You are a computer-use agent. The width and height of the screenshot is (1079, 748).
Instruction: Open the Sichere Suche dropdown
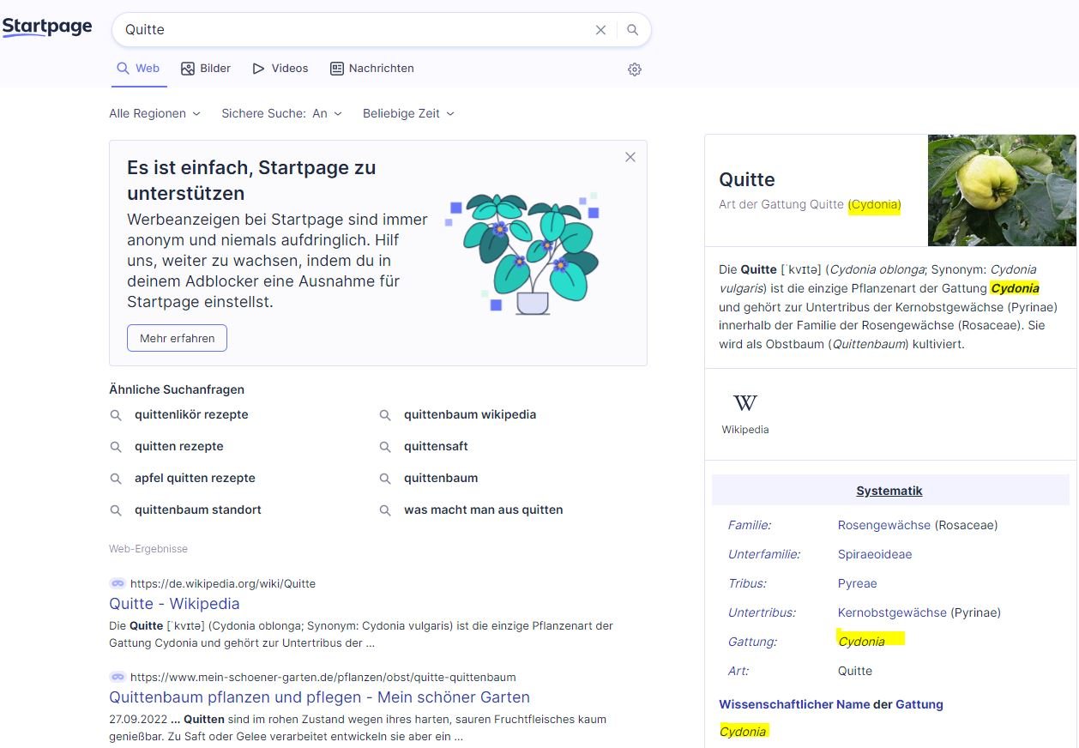click(x=281, y=113)
